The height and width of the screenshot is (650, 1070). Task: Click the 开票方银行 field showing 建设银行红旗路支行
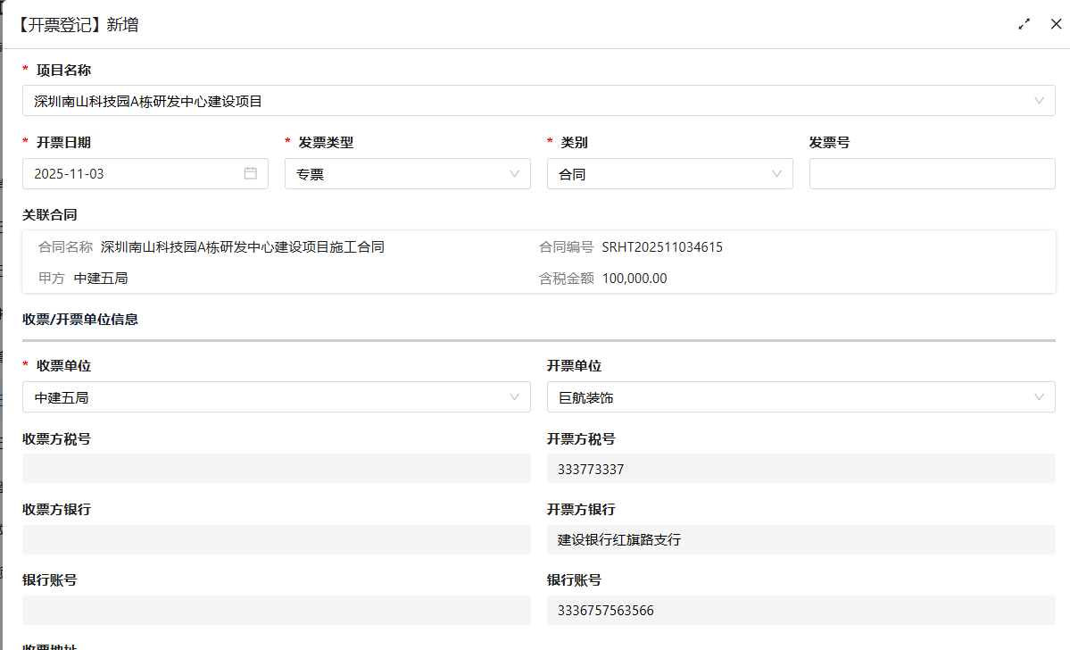[800, 539]
